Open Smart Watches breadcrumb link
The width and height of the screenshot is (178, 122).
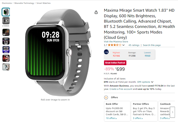43,3
